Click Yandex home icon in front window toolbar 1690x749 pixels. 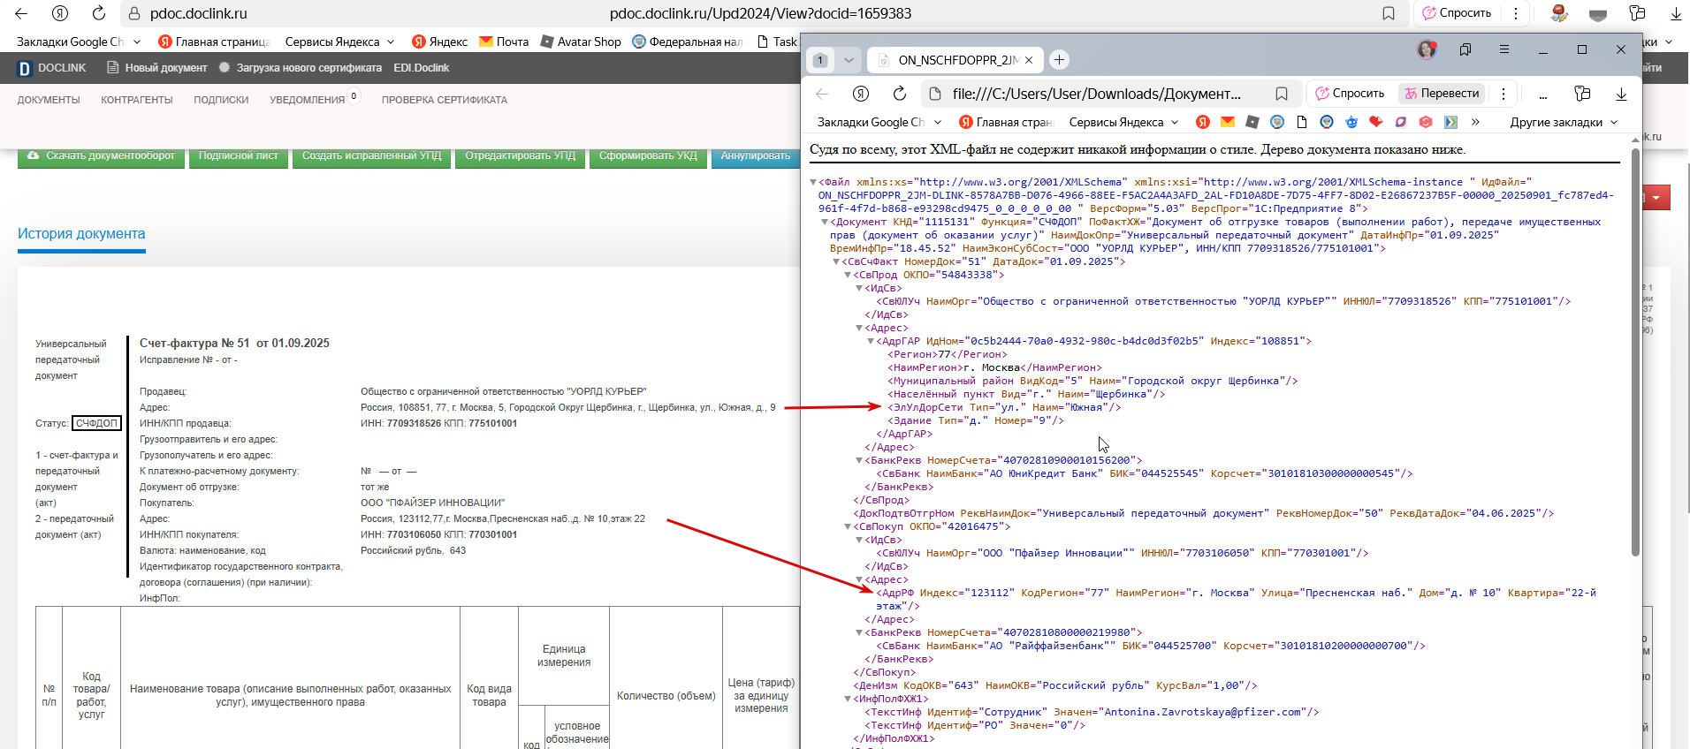pos(861,94)
